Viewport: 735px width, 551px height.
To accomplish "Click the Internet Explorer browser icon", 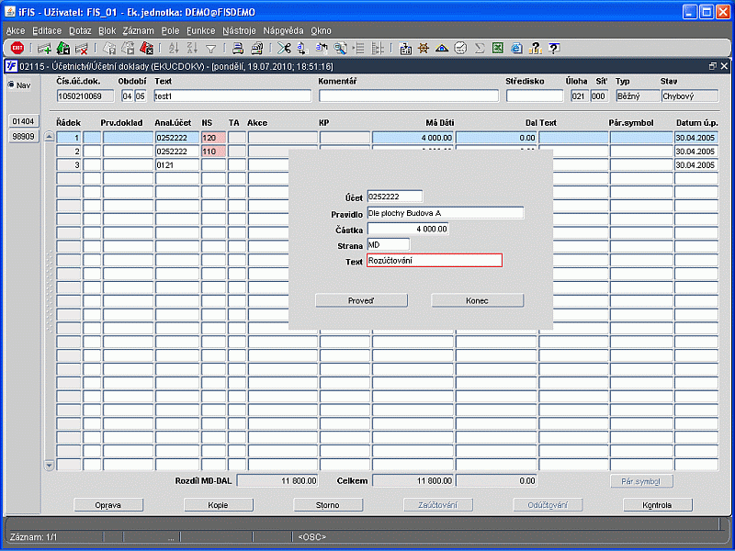I will 516,48.
